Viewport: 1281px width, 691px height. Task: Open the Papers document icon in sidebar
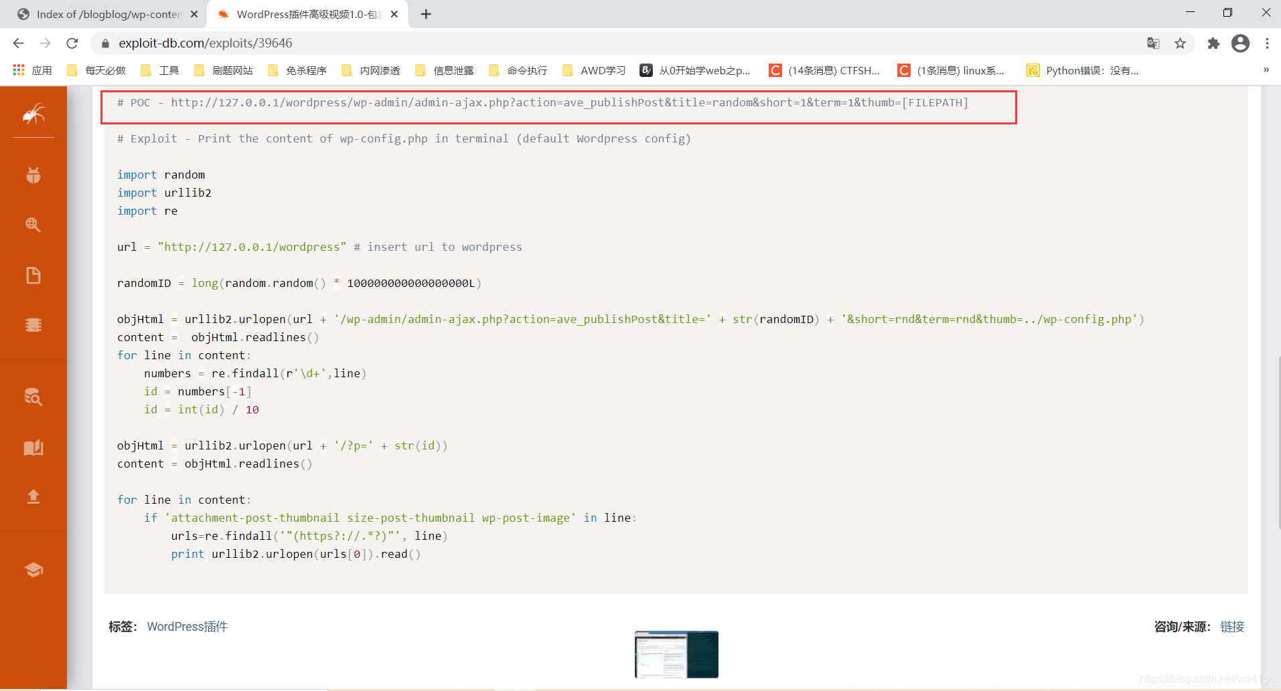coord(33,275)
